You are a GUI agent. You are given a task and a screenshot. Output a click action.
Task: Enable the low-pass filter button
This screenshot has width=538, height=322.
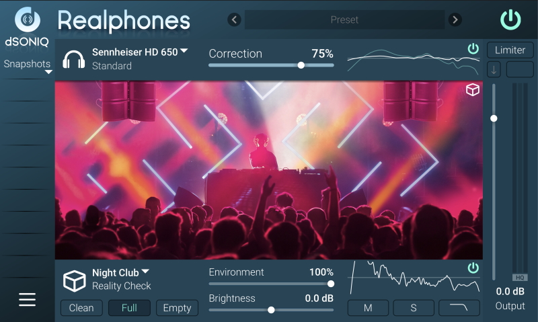pyautogui.click(x=459, y=308)
